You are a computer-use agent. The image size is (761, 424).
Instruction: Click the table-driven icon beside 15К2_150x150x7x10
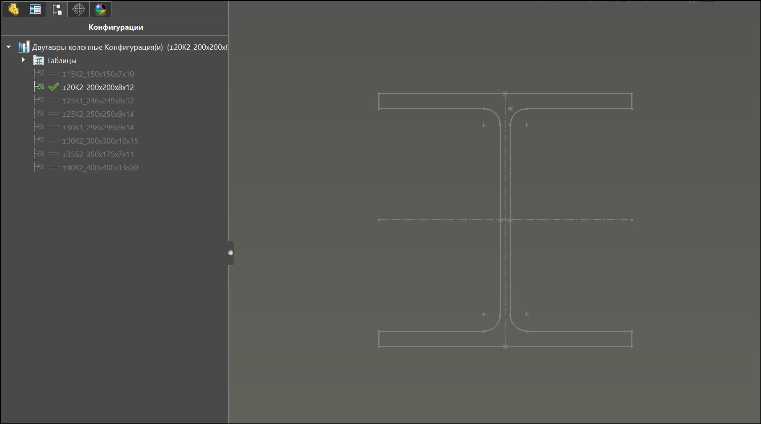pyautogui.click(x=40, y=73)
